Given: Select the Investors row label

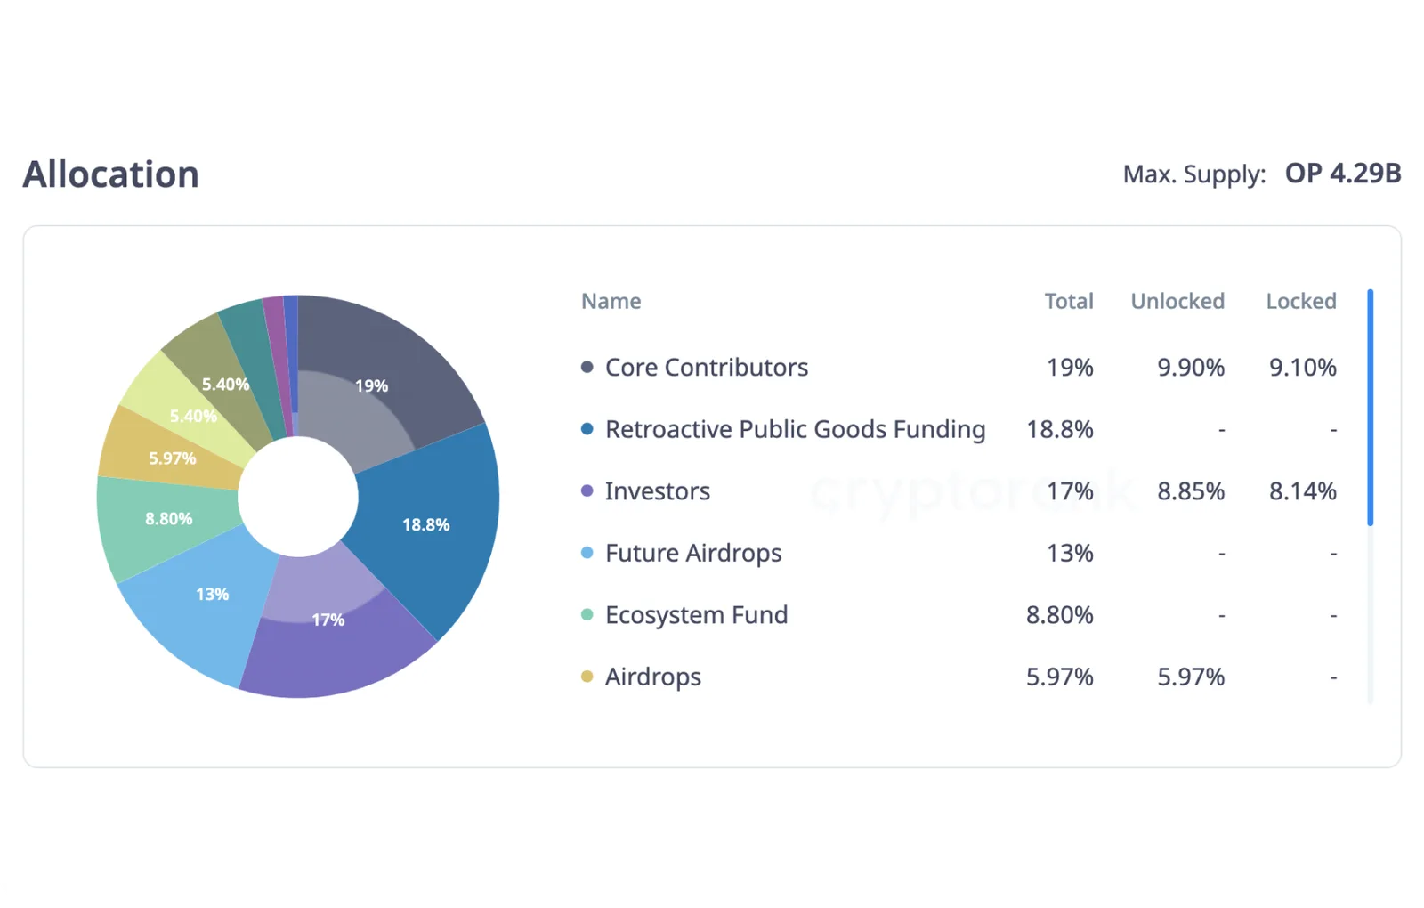Looking at the screenshot, I should pos(658,490).
